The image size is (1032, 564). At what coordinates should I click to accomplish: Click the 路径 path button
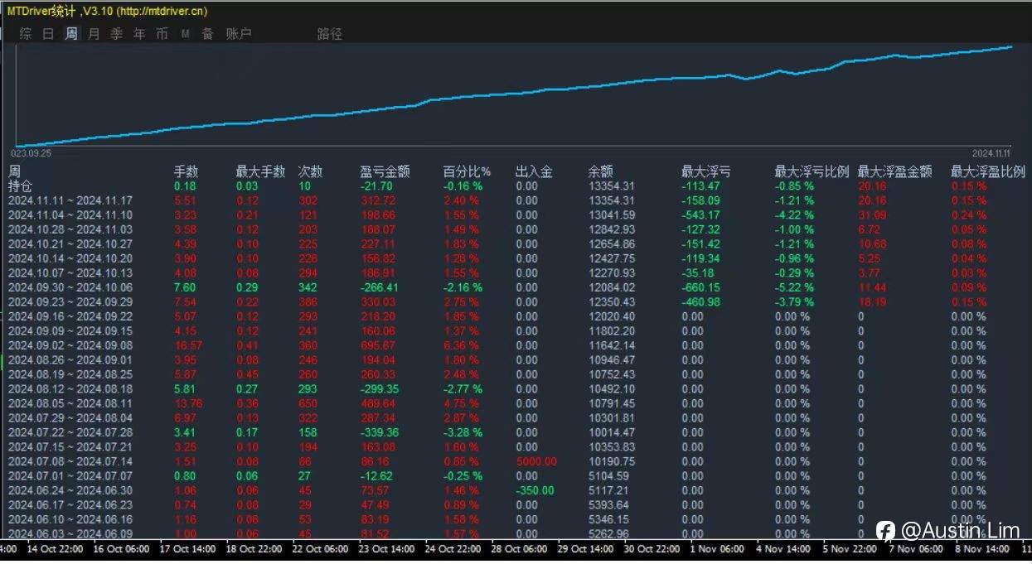coord(329,34)
